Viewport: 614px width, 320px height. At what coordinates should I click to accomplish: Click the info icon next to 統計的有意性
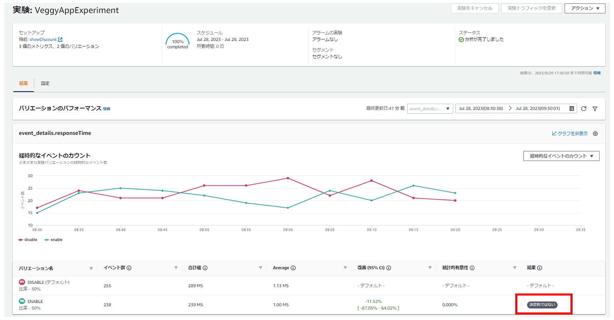tap(472, 268)
